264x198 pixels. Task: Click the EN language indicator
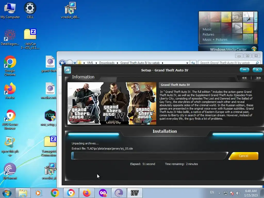tap(212, 192)
